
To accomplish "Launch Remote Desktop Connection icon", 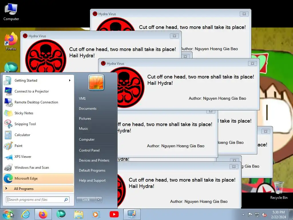I will pyautogui.click(x=8, y=102).
